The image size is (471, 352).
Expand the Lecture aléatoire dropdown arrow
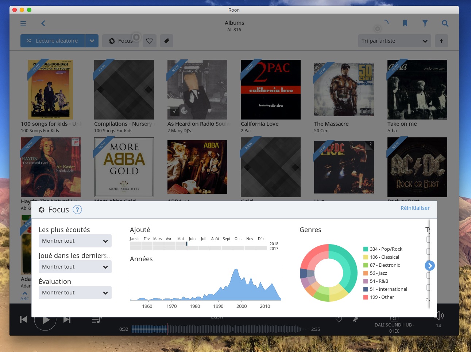(92, 41)
